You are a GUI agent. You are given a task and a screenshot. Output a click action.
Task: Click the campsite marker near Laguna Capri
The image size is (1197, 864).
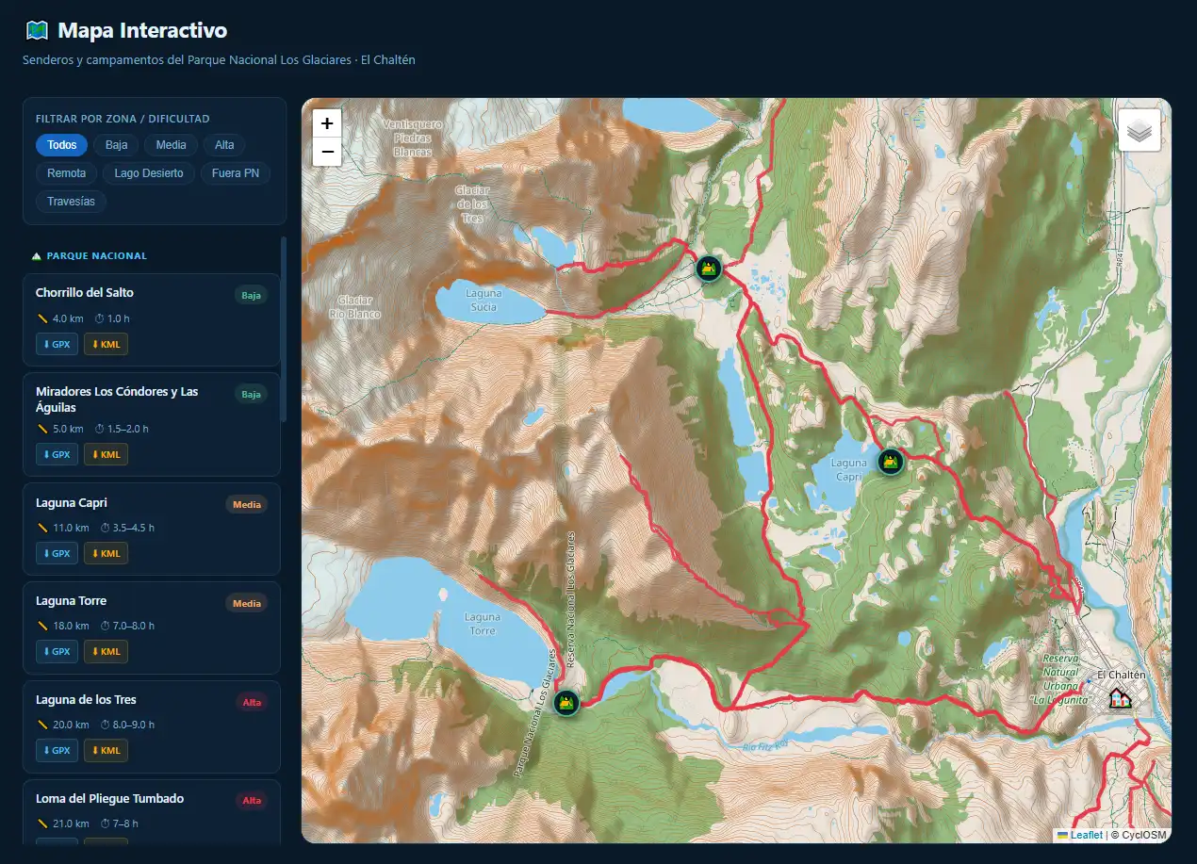(890, 462)
